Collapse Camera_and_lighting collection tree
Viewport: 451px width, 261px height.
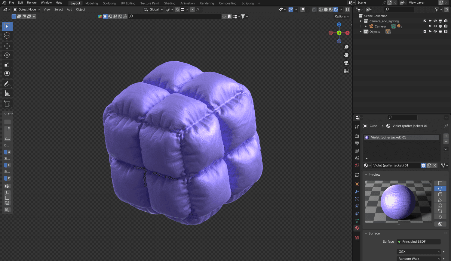coord(360,21)
